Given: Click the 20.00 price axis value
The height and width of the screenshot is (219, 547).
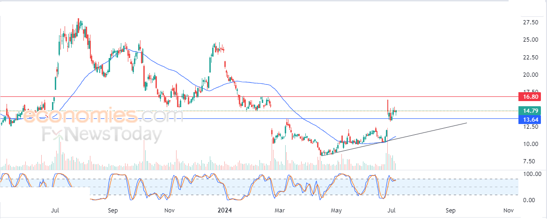Looking at the screenshot, I should (x=530, y=74).
